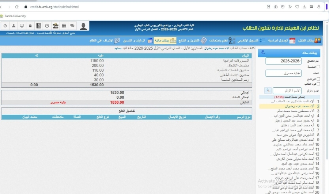Viewport: 329px width, 194px height.
Task: Open the تعليم وامتحانات exams menu
Action: 222,41
